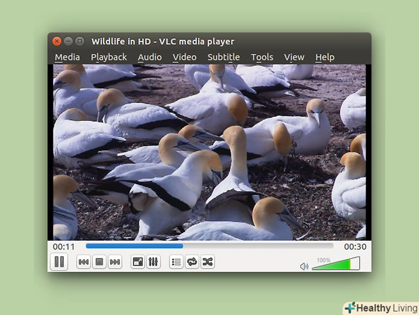Mute audio via speaker icon
Image resolution: width=419 pixels, height=315 pixels.
[x=304, y=266]
